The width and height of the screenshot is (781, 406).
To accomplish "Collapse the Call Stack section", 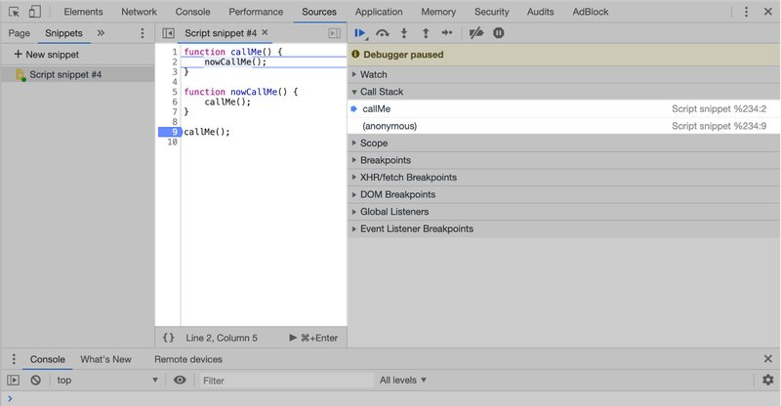I will pos(563,92).
